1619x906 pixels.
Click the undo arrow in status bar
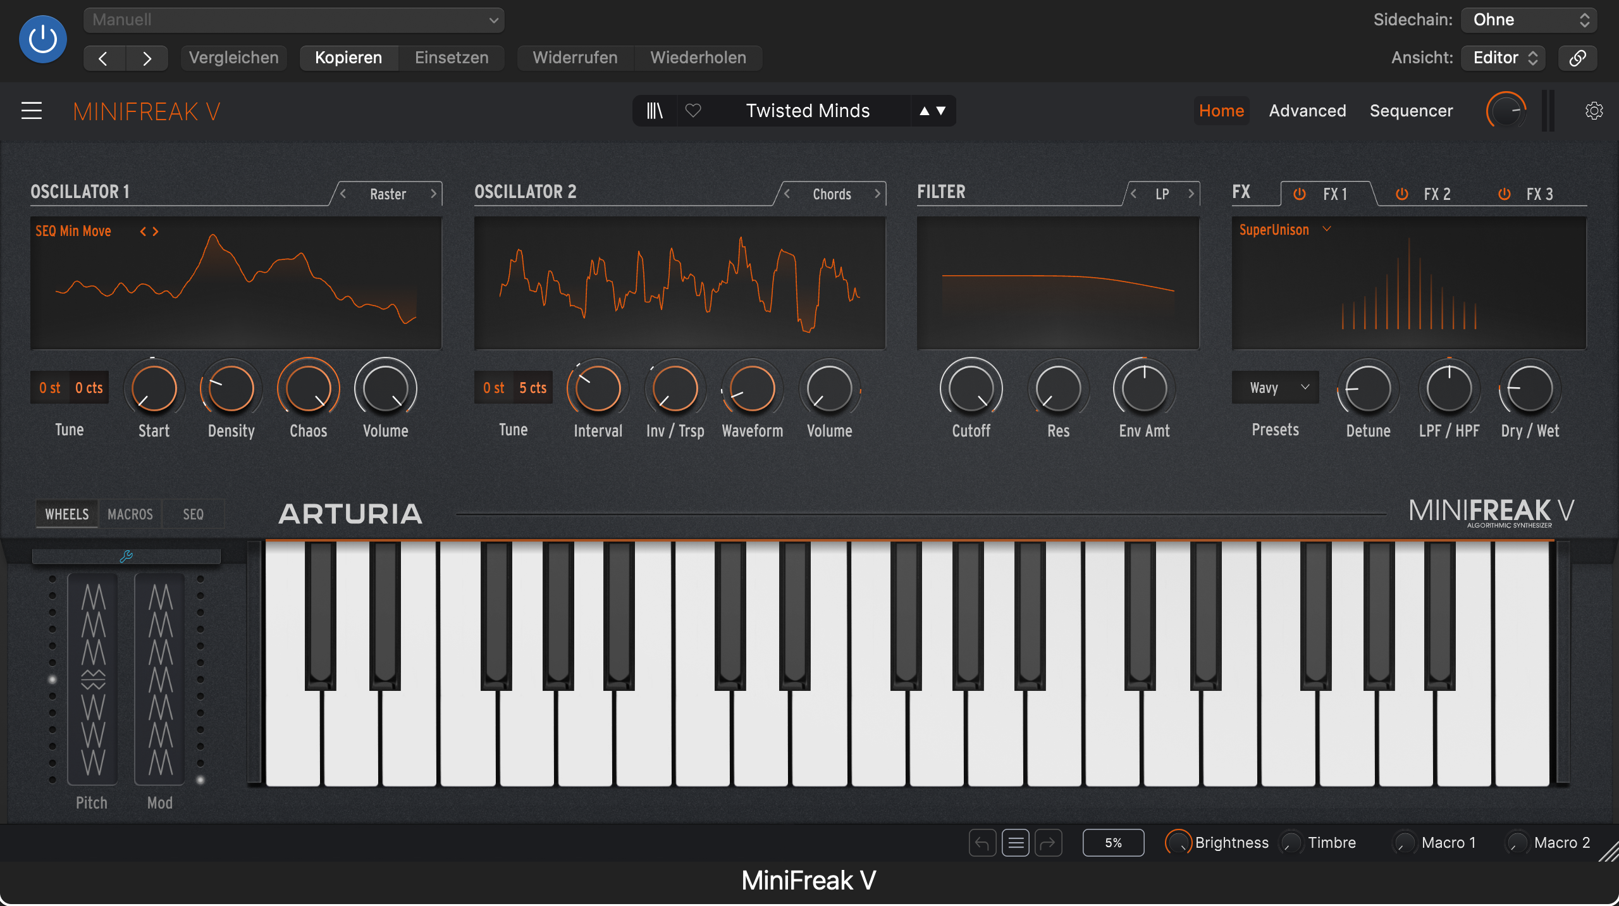coord(982,843)
